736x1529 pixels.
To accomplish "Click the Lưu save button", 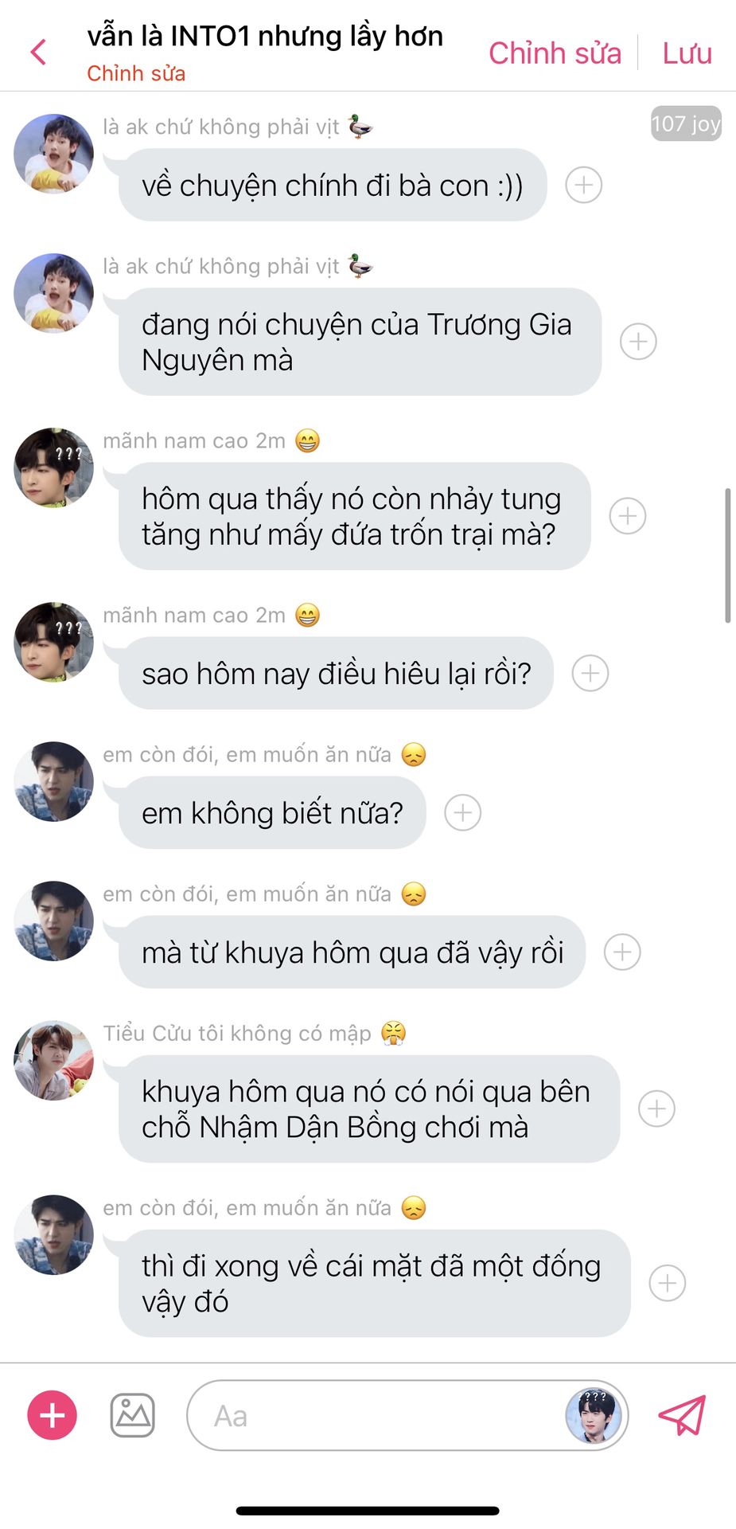I will click(687, 53).
